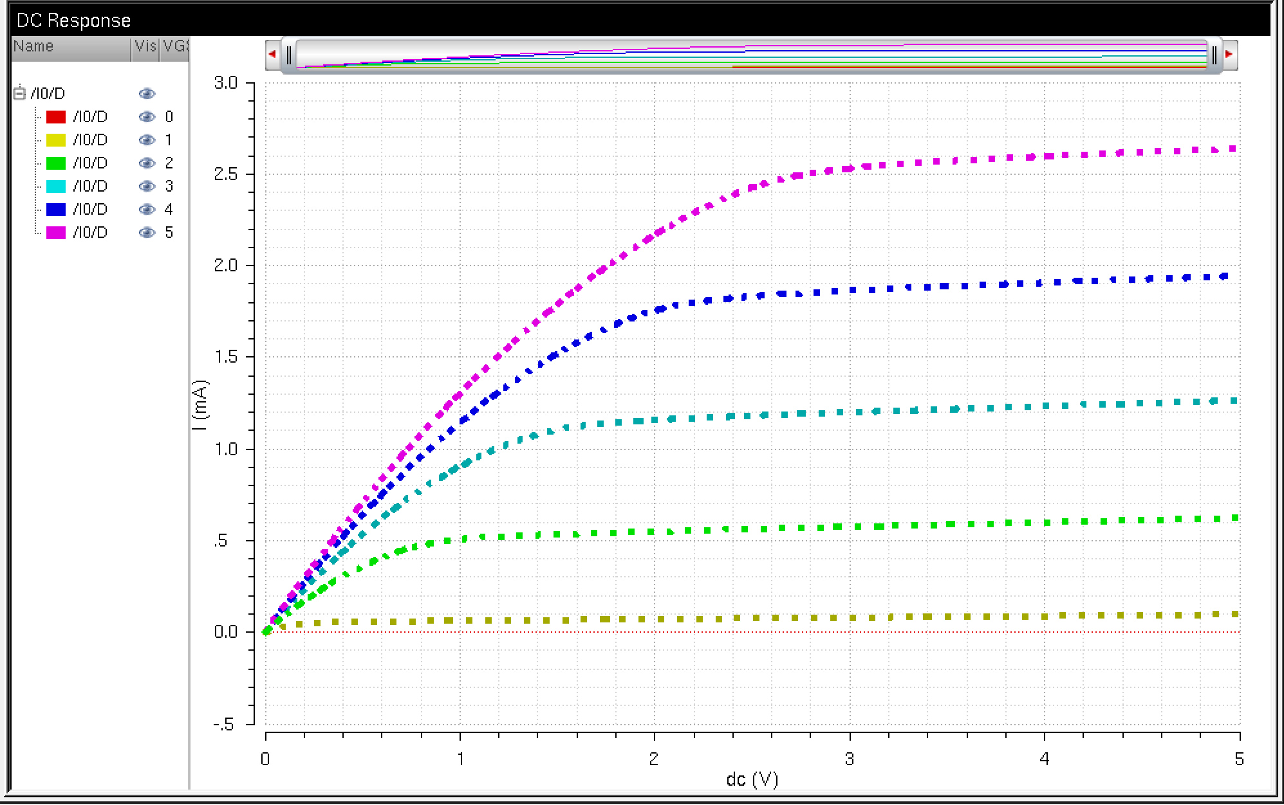
Task: Click the right handle of the zoom slider
Action: (1214, 55)
